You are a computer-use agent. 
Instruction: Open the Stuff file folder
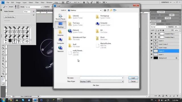(74, 45)
